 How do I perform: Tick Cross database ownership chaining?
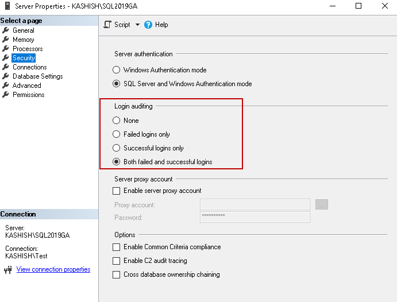point(117,274)
